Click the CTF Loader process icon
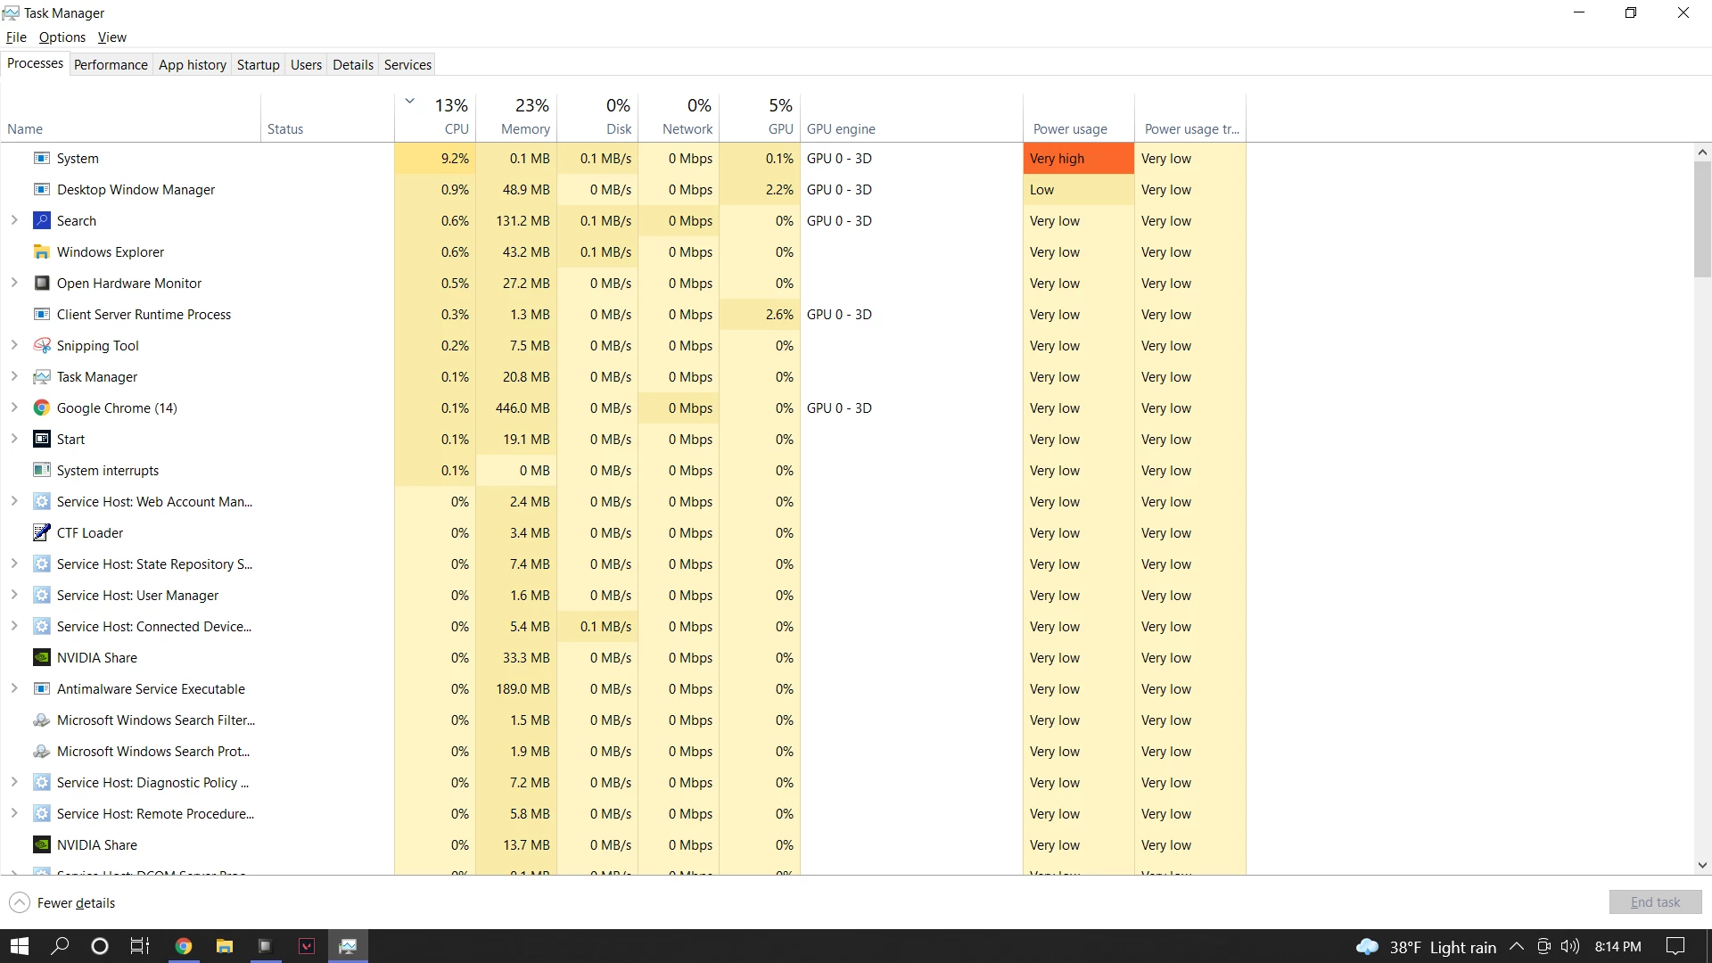Image resolution: width=1712 pixels, height=963 pixels. pos(41,533)
